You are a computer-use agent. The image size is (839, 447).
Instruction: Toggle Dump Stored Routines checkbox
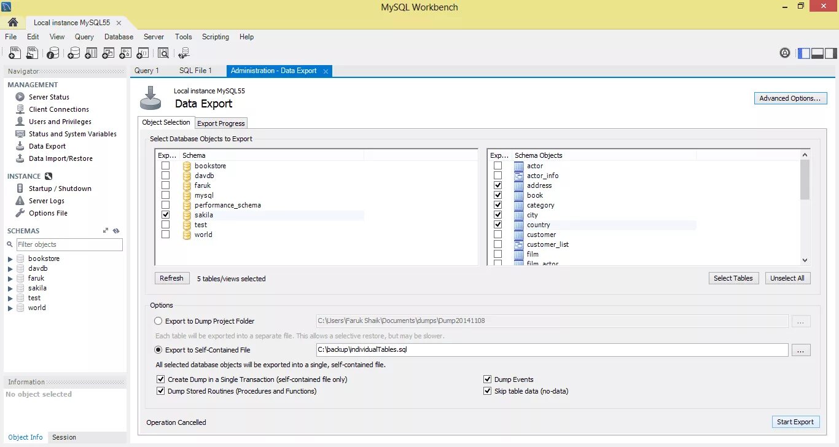[x=161, y=391]
